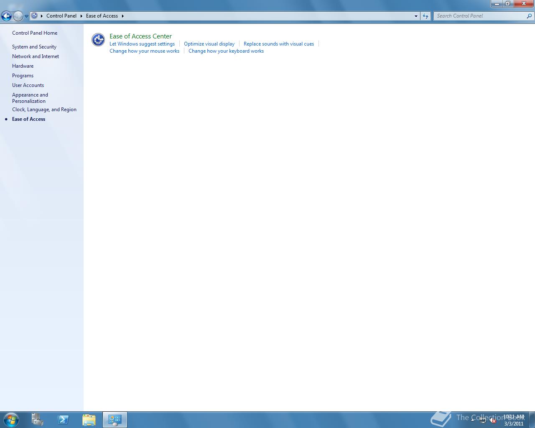This screenshot has height=428, width=535.
Task: Click the muted volume tray icon
Action: tap(493, 420)
